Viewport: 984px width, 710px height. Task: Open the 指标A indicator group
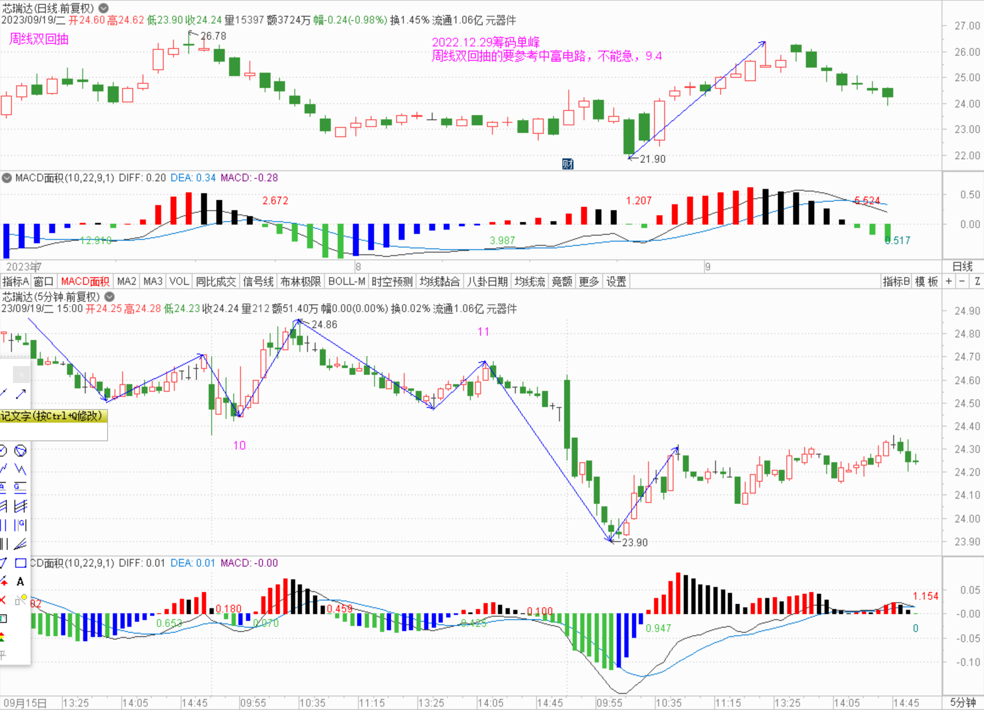[x=15, y=282]
